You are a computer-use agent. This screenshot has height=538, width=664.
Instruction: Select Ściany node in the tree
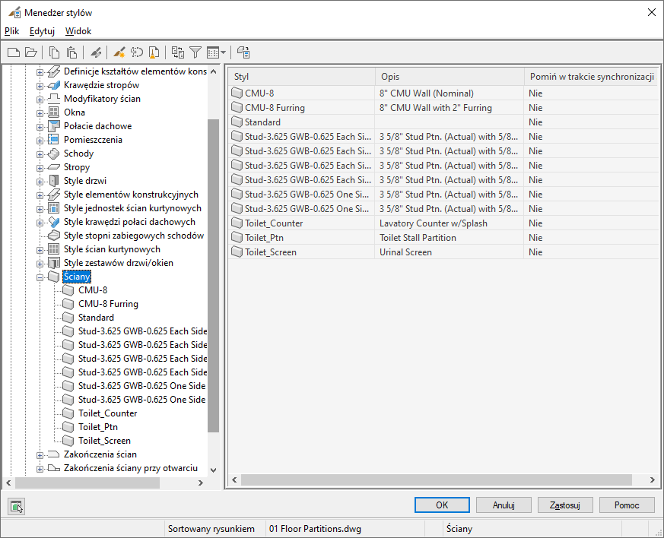tap(77, 277)
